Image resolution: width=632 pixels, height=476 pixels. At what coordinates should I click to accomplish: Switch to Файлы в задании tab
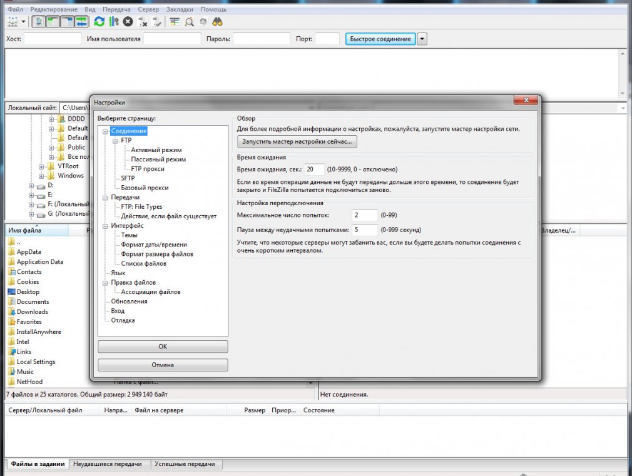(x=38, y=464)
